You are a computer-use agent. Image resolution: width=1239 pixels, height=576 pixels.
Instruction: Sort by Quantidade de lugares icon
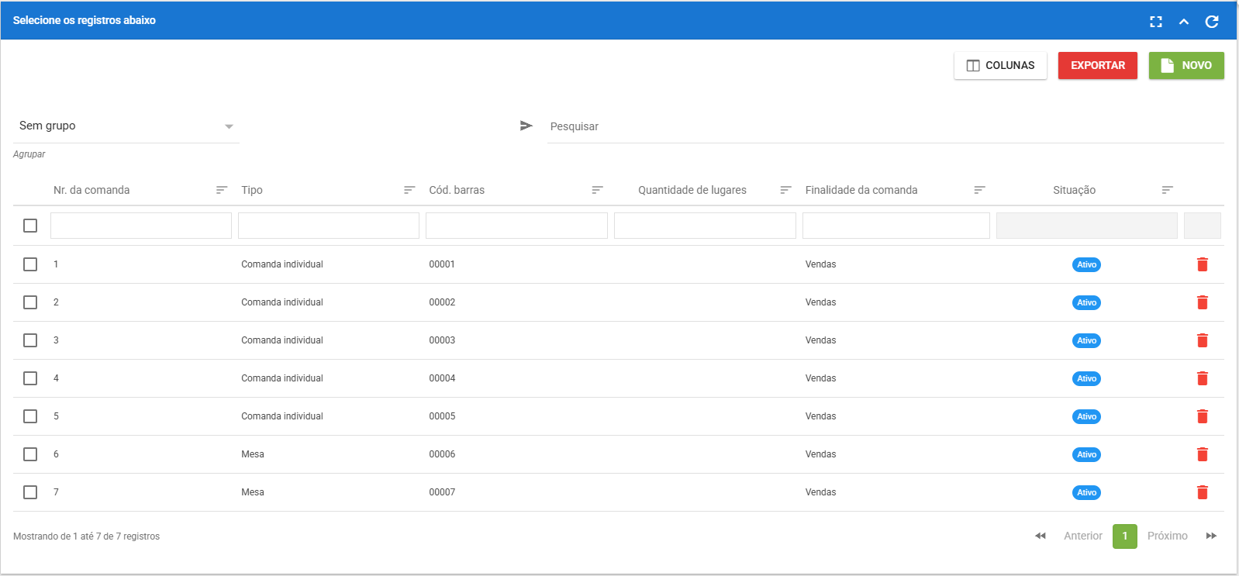[x=785, y=190]
